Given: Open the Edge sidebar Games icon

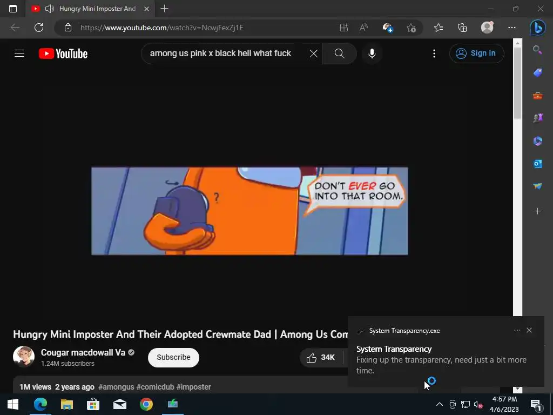Looking at the screenshot, I should pyautogui.click(x=537, y=118).
